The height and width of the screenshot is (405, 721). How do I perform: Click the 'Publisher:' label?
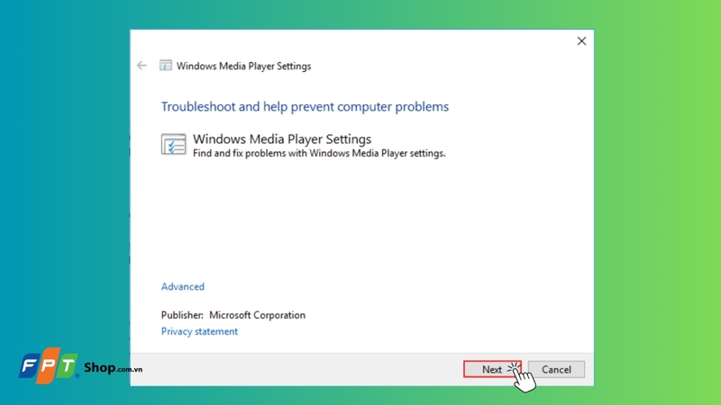[182, 315]
